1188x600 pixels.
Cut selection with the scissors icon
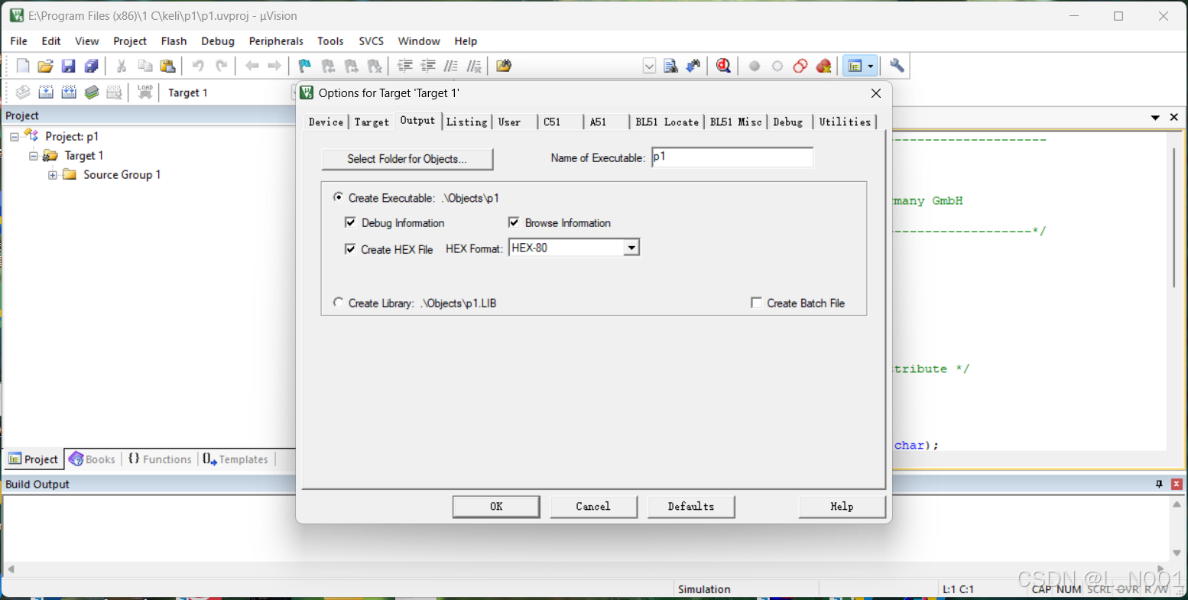tap(121, 66)
